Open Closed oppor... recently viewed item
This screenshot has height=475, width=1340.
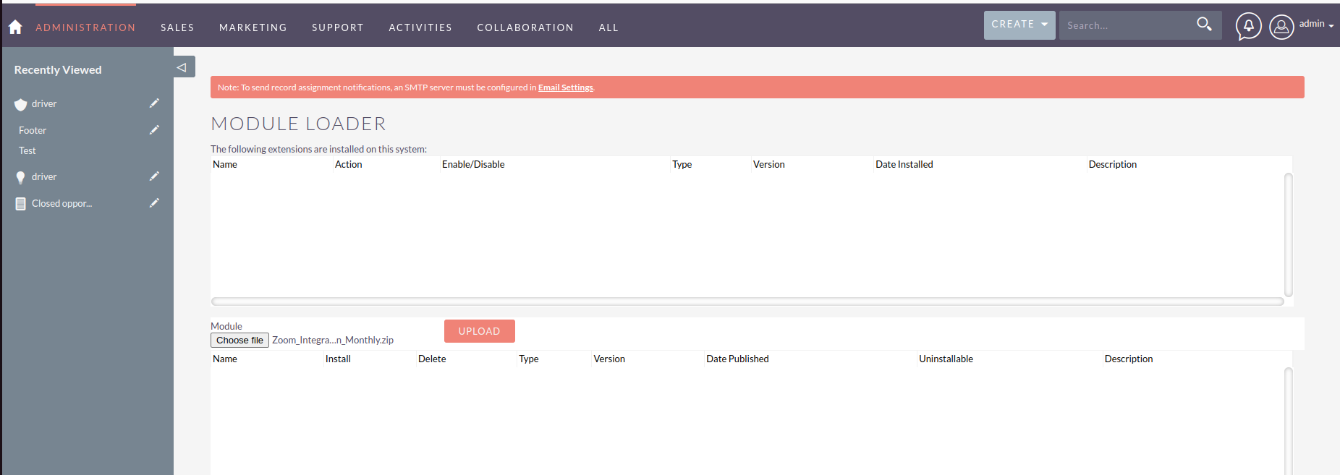62,203
